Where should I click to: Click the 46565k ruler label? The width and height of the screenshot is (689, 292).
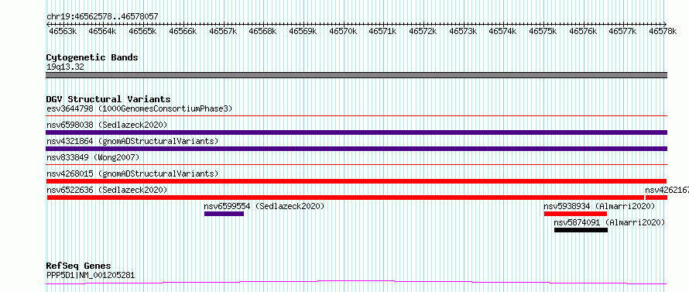142,31
